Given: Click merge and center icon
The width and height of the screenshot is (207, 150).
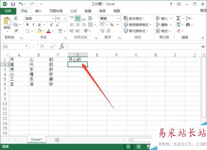Looking at the screenshot, I should (90, 24).
